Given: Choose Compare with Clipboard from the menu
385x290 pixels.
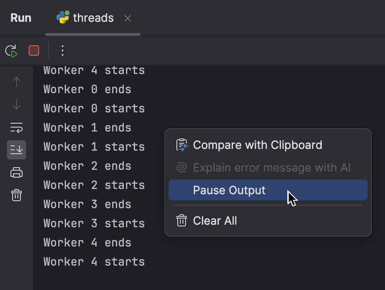Looking at the screenshot, I should pyautogui.click(x=258, y=145).
